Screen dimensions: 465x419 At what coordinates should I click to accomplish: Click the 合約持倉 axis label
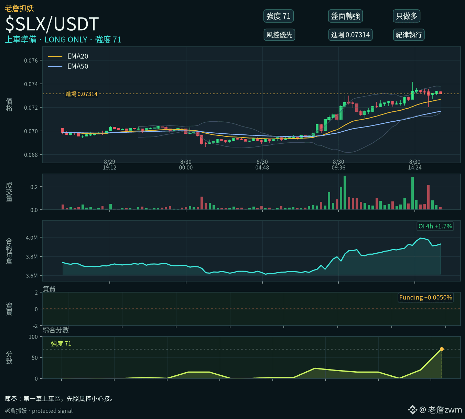click(x=9, y=251)
